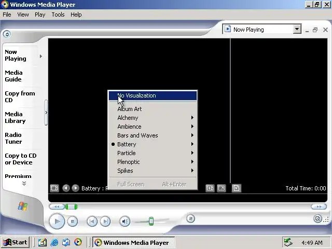
Task: Mute the sound with speaker icon
Action: [x=125, y=222]
